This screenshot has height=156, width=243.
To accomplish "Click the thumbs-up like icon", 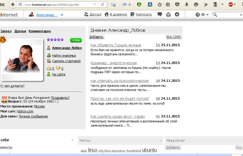I will tap(49, 68).
